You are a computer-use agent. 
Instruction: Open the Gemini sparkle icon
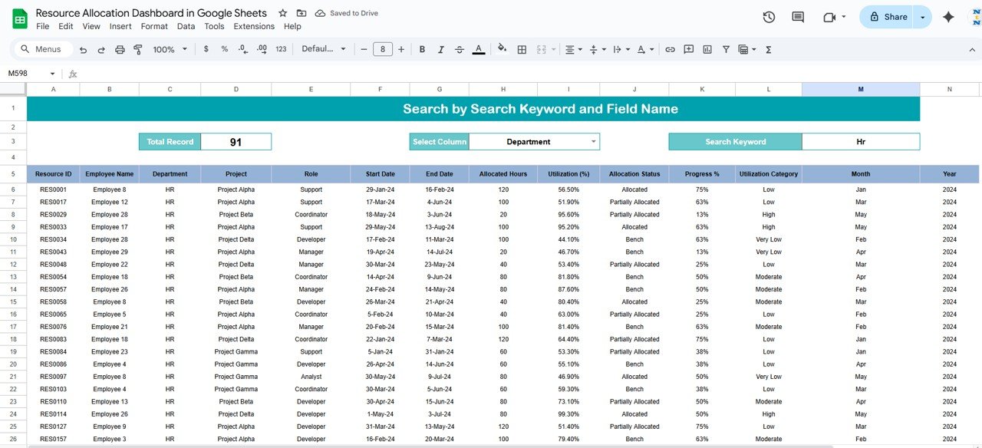pyautogui.click(x=948, y=17)
